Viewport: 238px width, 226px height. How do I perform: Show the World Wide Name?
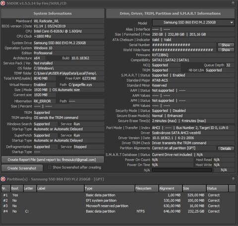pyautogui.click(x=226, y=50)
